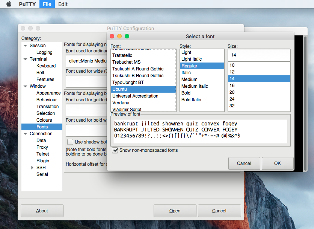Choose Trebuchet MS from font list
Screen dimensions: 314x229
tap(127, 62)
